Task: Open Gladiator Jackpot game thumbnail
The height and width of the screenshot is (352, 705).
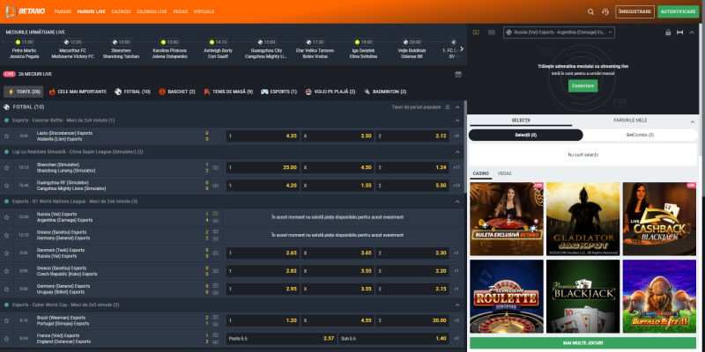Action: pos(583,218)
